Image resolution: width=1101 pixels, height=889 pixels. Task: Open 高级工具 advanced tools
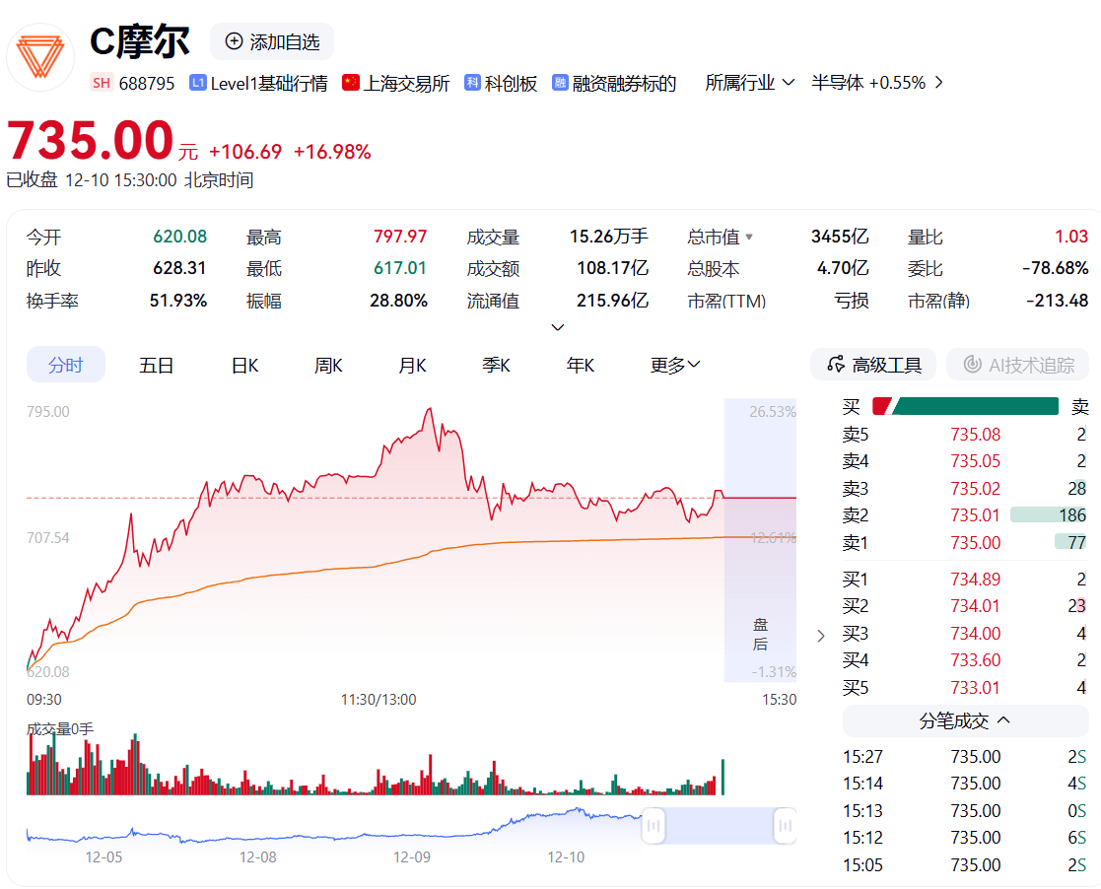[873, 365]
